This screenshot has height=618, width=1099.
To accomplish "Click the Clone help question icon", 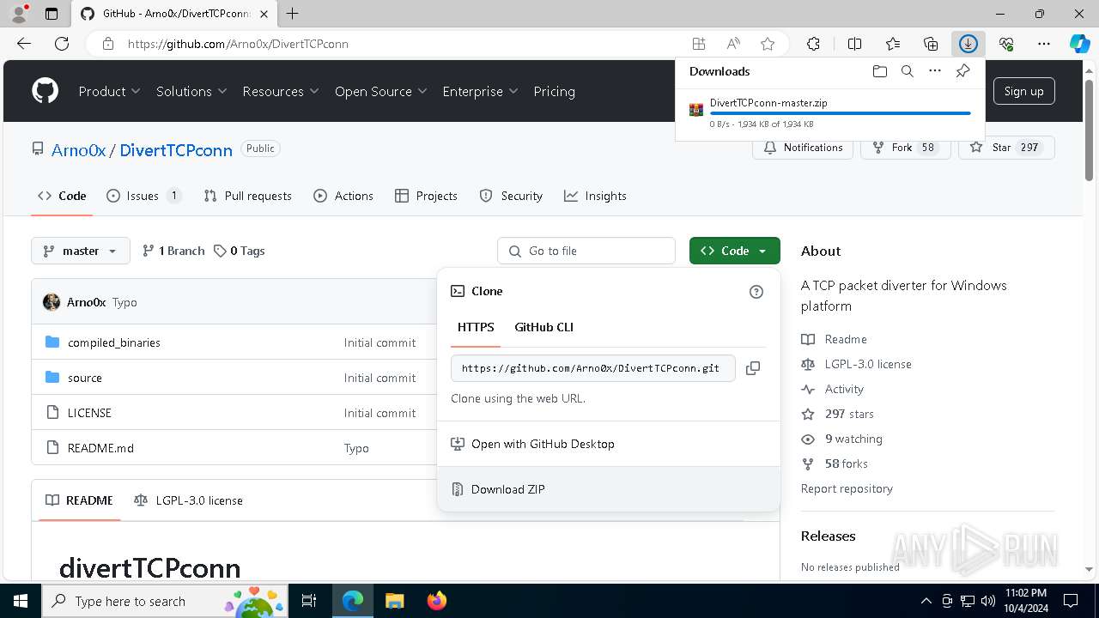I will click(756, 292).
